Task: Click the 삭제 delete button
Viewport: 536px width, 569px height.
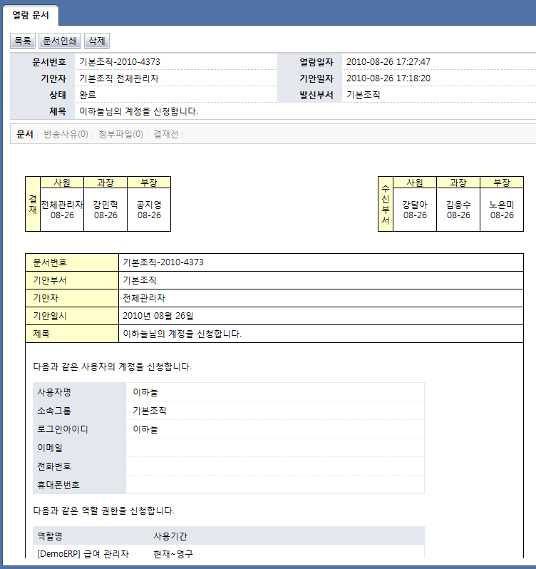Action: pos(96,41)
